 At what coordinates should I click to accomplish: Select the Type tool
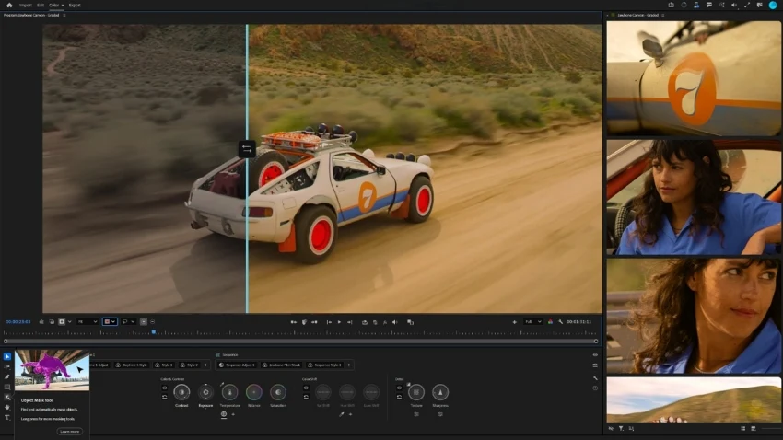coord(7,418)
